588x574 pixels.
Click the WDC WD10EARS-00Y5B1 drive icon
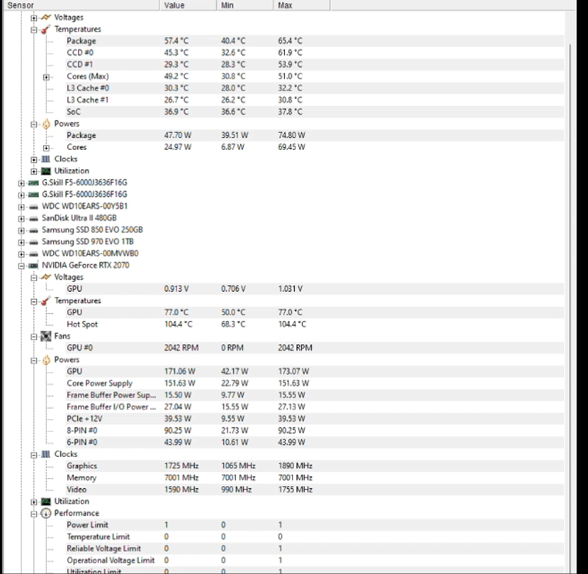click(33, 207)
